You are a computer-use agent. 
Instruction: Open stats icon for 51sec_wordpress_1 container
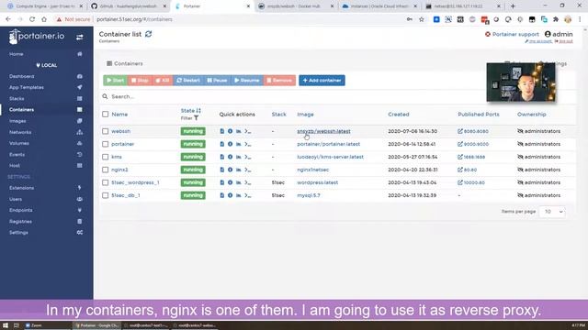[x=239, y=182]
